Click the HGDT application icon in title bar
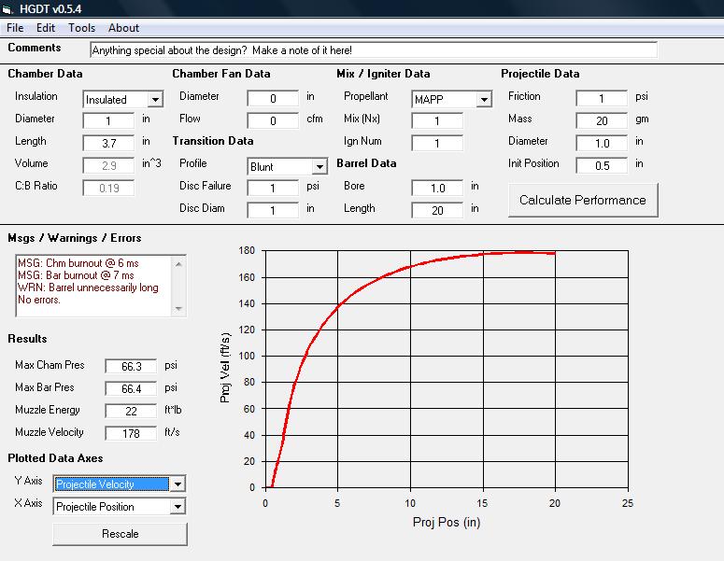Screen dimensions: 724x561 pyautogui.click(x=8, y=8)
